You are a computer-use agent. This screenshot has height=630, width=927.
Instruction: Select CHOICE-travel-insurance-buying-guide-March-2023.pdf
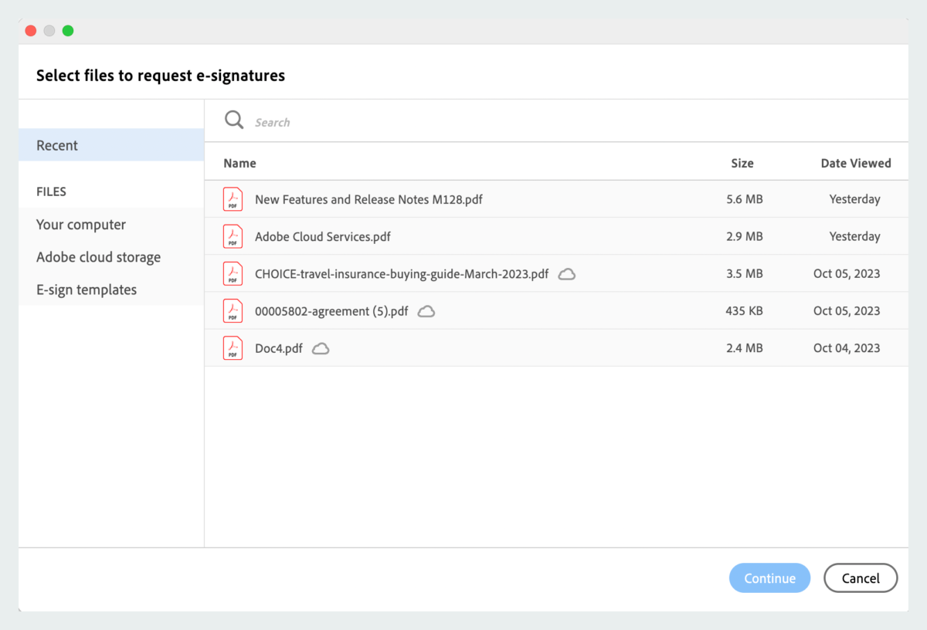(402, 273)
